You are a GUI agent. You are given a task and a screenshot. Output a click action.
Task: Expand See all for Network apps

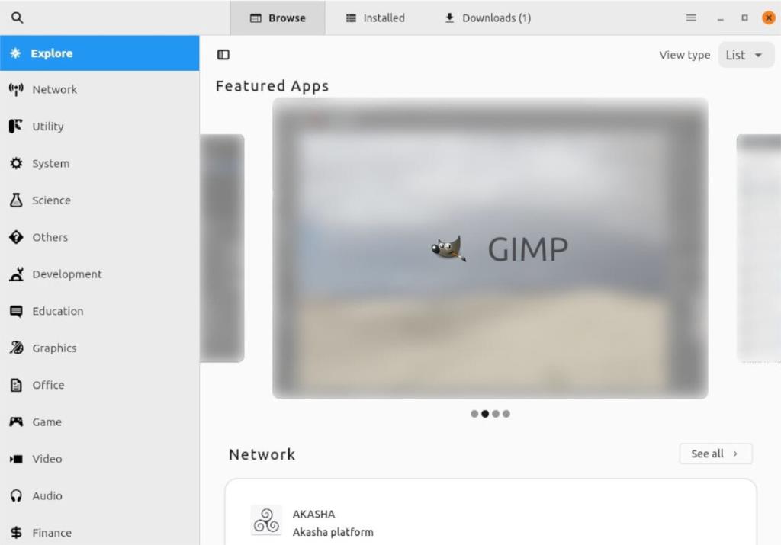click(715, 454)
